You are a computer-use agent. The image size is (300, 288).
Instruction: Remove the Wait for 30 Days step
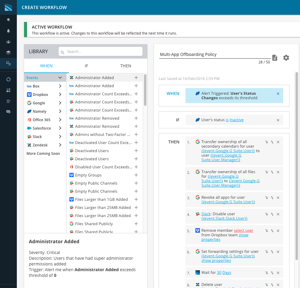(278, 273)
